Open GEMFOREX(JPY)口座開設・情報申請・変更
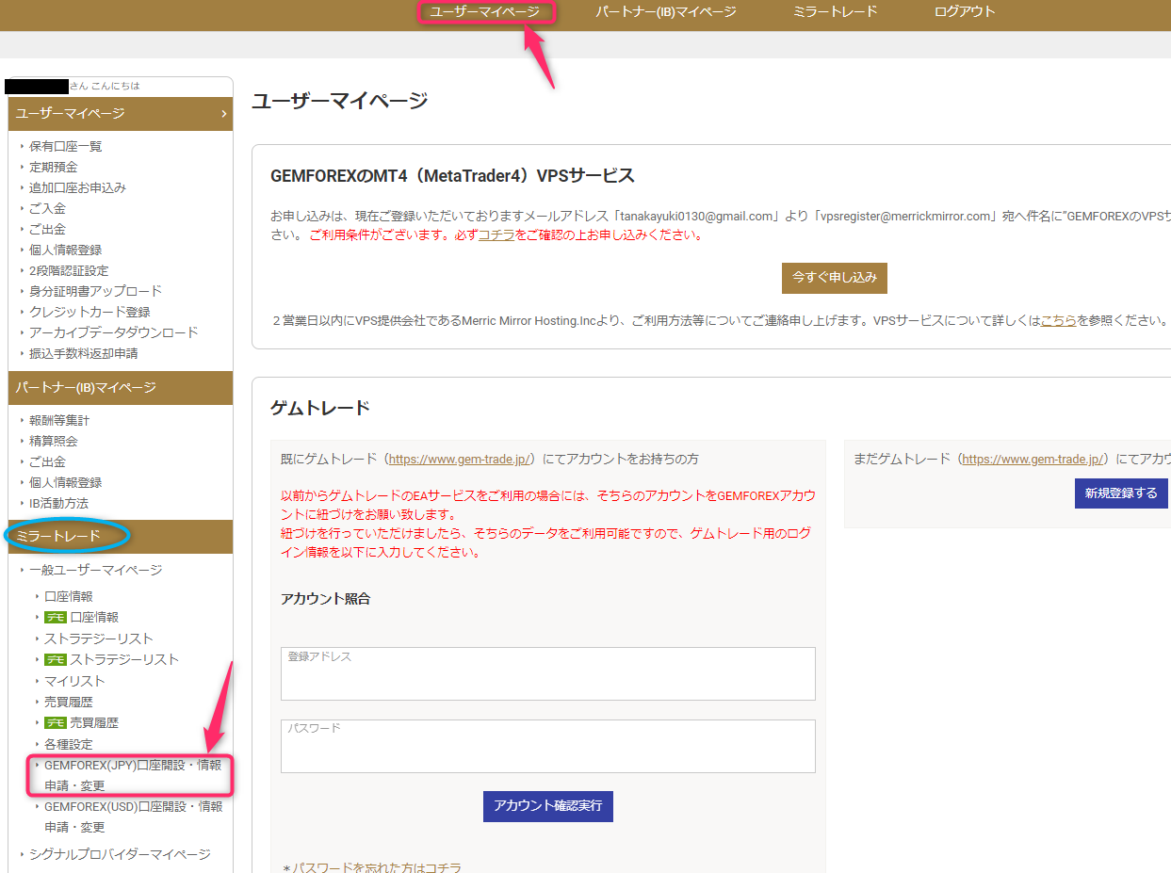Image resolution: width=1171 pixels, height=873 pixels. point(133,775)
